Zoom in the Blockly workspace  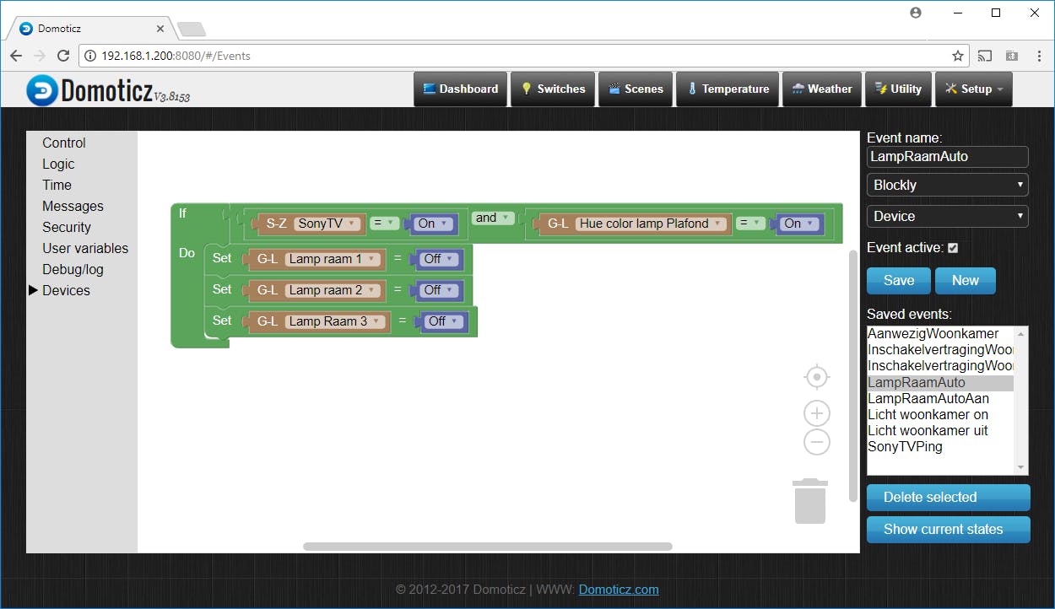[816, 413]
